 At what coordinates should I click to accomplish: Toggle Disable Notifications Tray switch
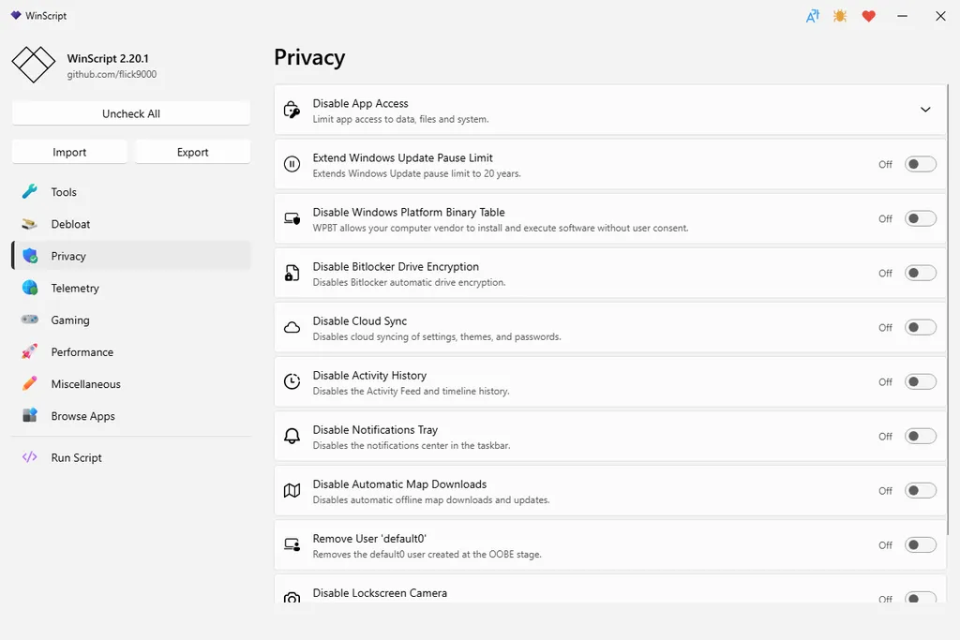(x=921, y=437)
